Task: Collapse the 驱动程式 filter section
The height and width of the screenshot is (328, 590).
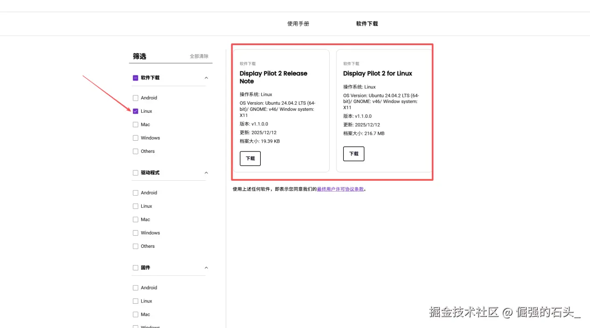Action: point(207,173)
